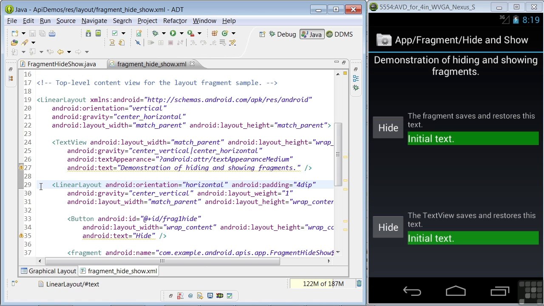Click the flashlight Search icon
Viewport: 544px width, 306px height.
pyautogui.click(x=25, y=42)
